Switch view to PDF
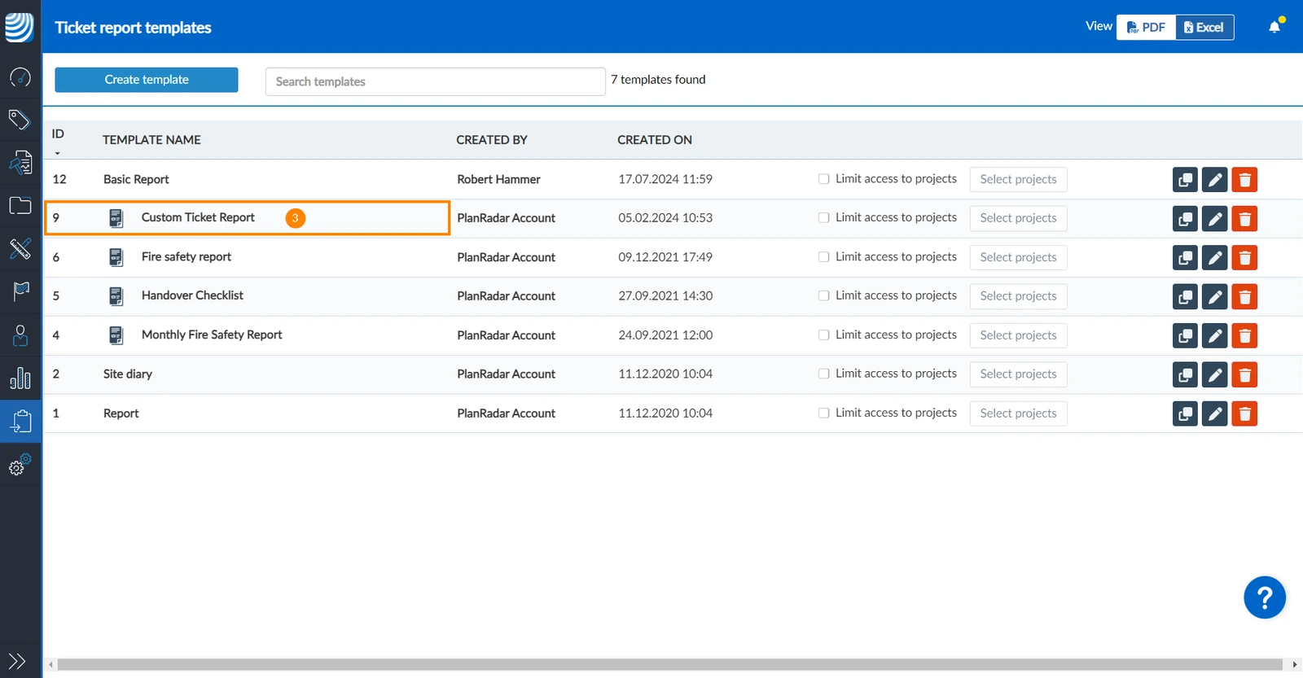This screenshot has height=678, width=1303. point(1146,27)
